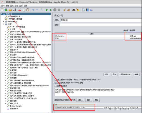
Task: Click the Paste clipboard icon
Action: point(28,10)
